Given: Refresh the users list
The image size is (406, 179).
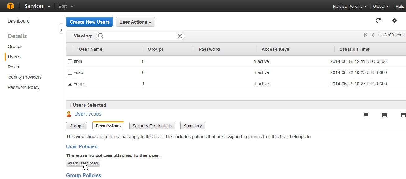Looking at the screenshot, I should pos(378,21).
